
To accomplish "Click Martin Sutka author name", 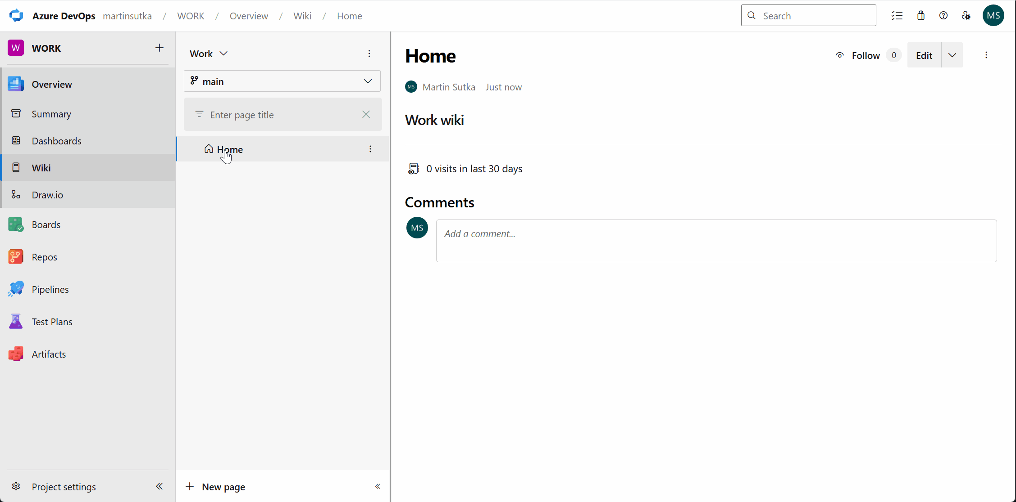I will tap(449, 87).
